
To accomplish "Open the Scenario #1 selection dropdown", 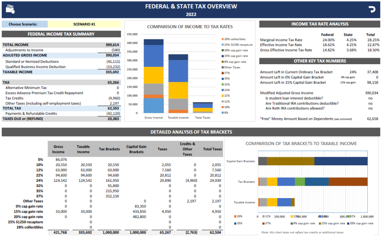I will point(84,24).
